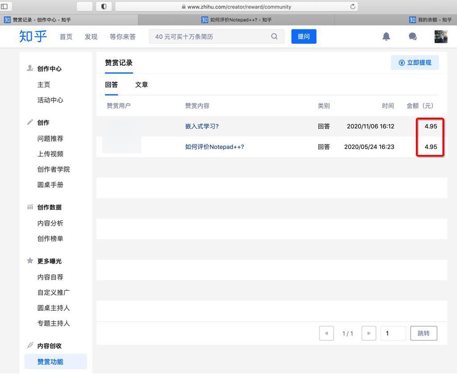Screen dimensions: 457x374
Task: Open the messages chat bubble icon
Action: 413,37
